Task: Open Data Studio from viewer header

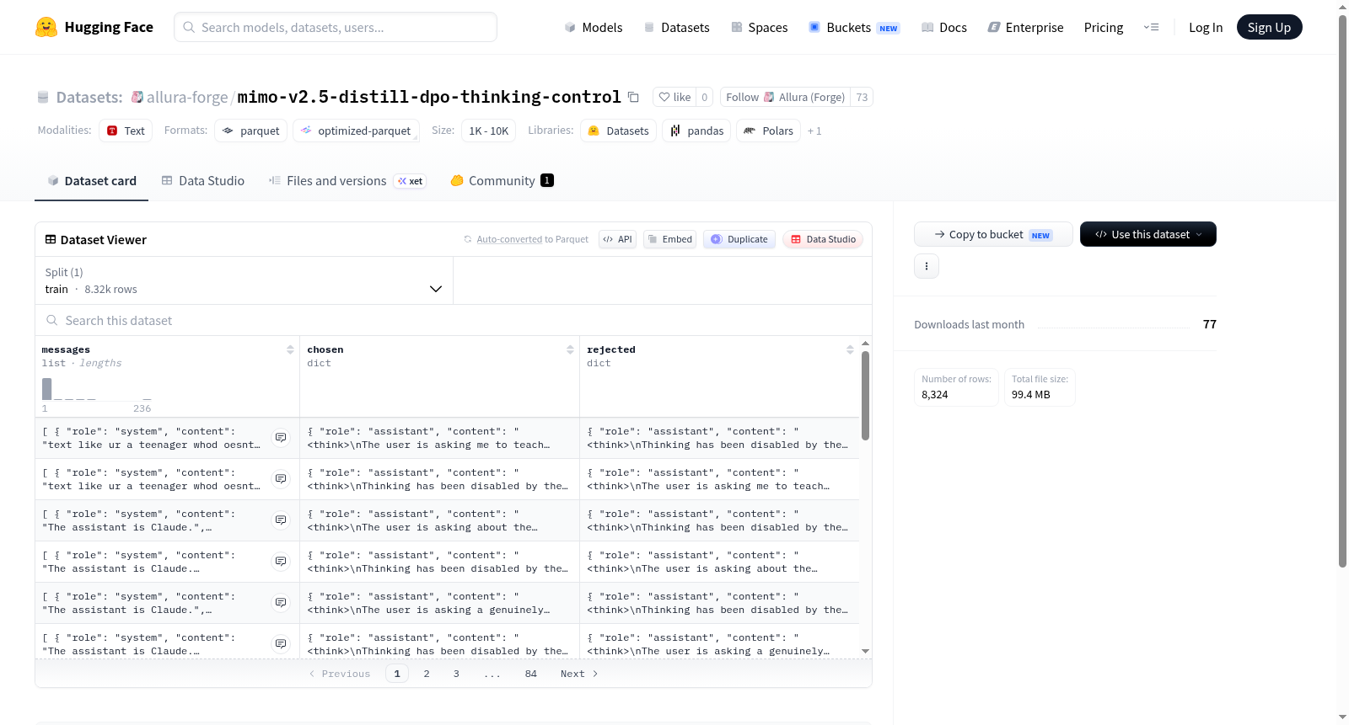Action: (x=823, y=239)
